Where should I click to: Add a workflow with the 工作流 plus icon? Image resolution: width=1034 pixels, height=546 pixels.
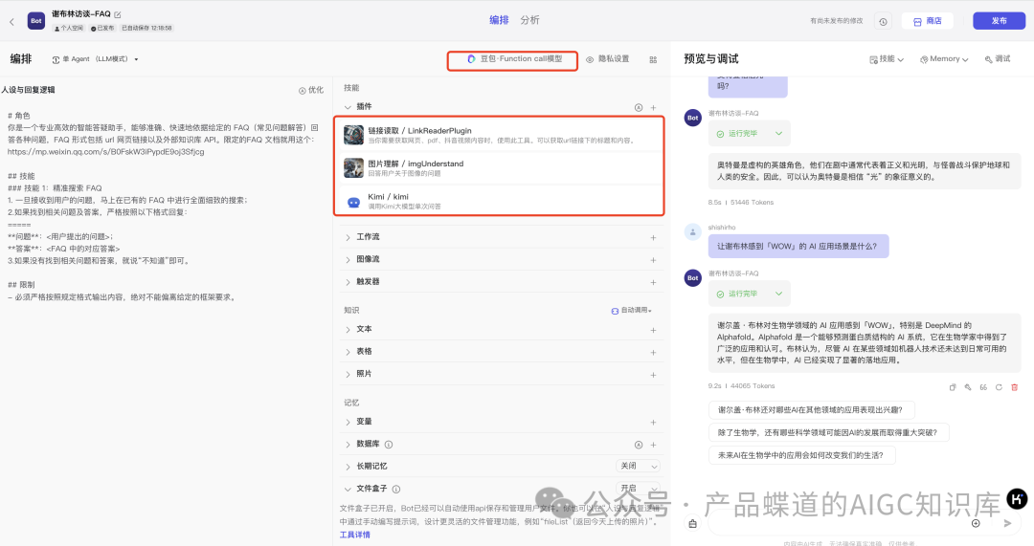point(653,237)
